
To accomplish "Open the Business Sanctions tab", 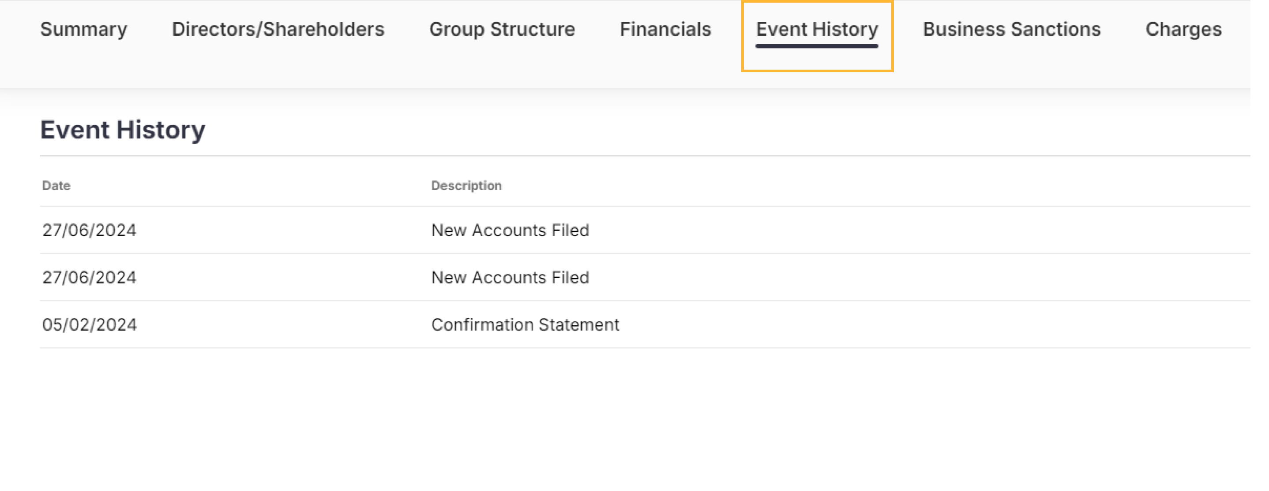I will 1011,30.
